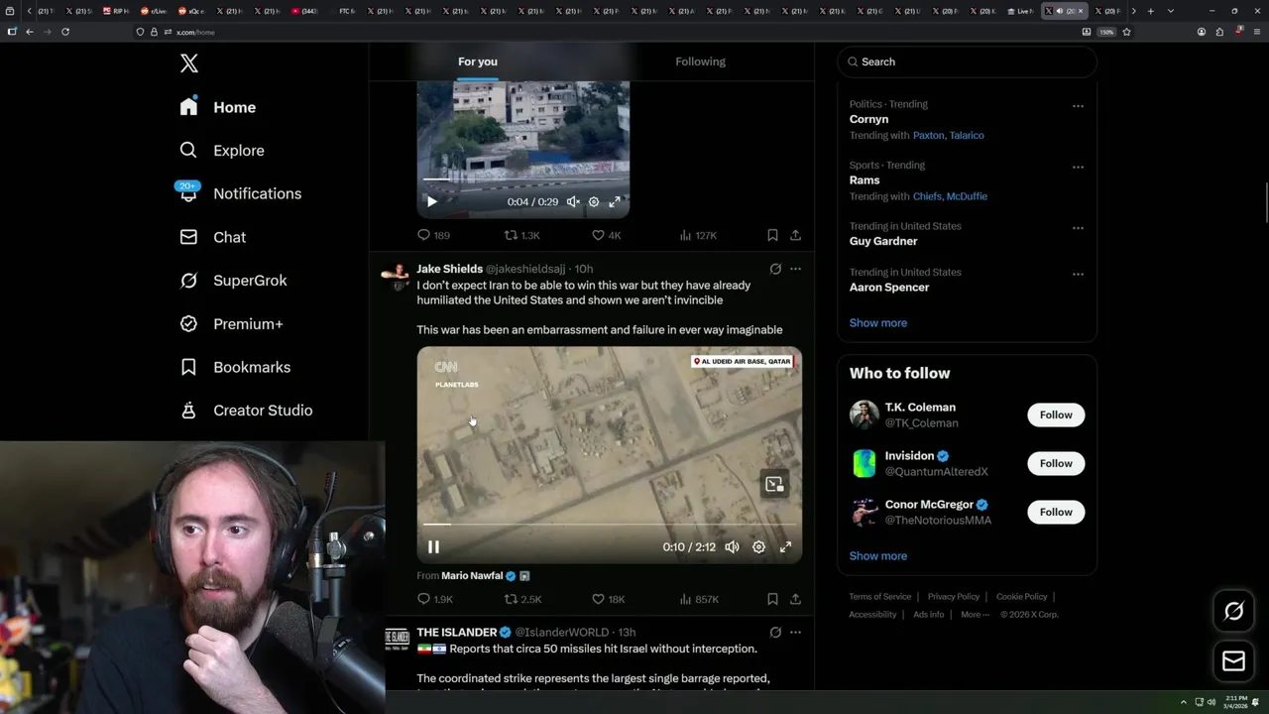Open a new browser tab
Screen dimensions: 1269x714
(x=1150, y=11)
